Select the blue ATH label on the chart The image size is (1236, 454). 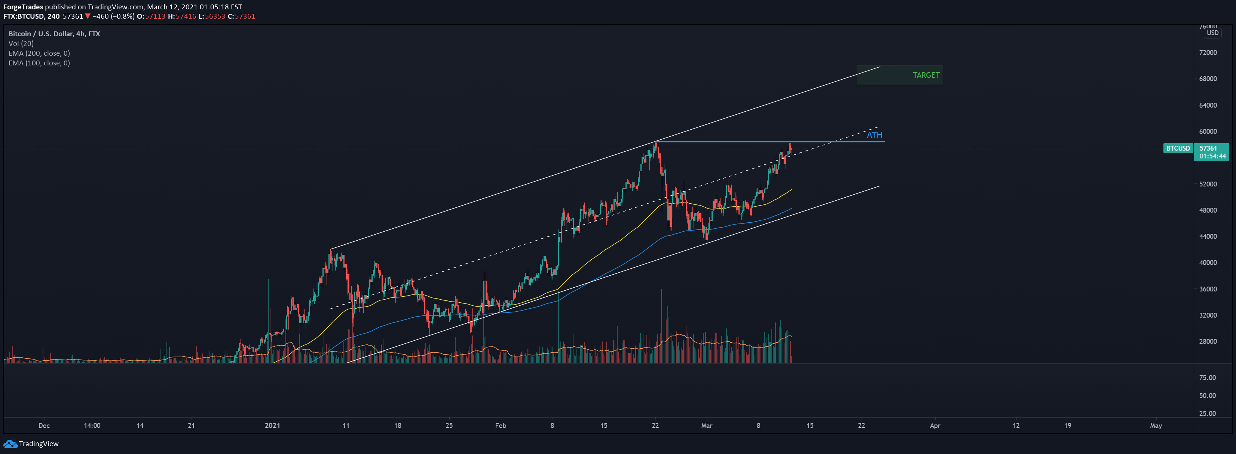tap(874, 135)
